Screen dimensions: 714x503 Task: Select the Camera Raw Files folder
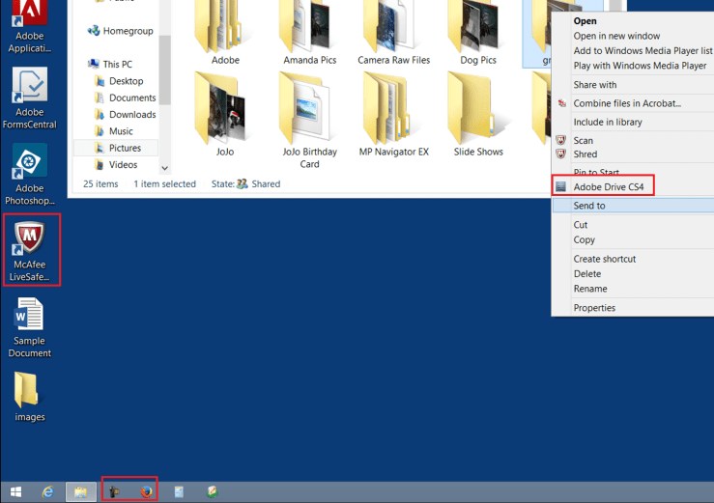[x=394, y=33]
